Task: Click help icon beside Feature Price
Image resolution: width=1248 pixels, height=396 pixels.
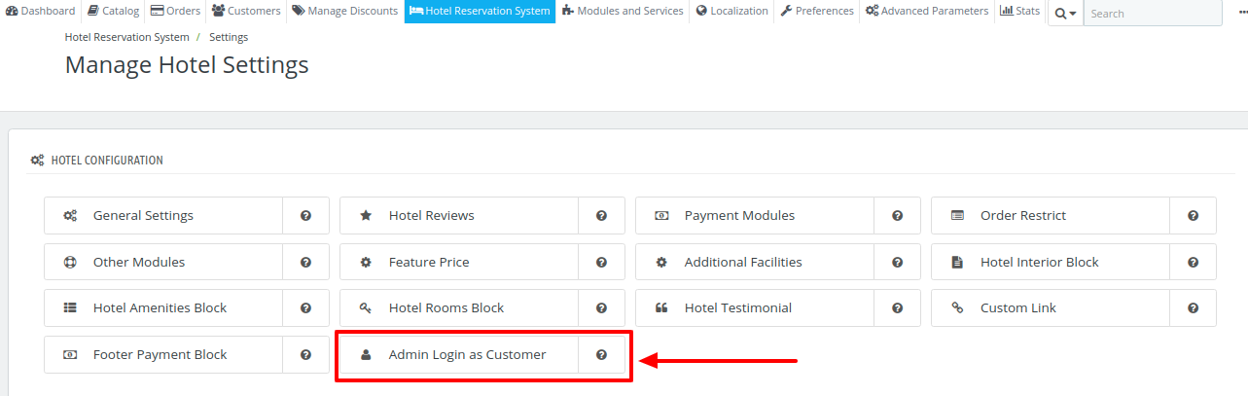Action: 601,263
